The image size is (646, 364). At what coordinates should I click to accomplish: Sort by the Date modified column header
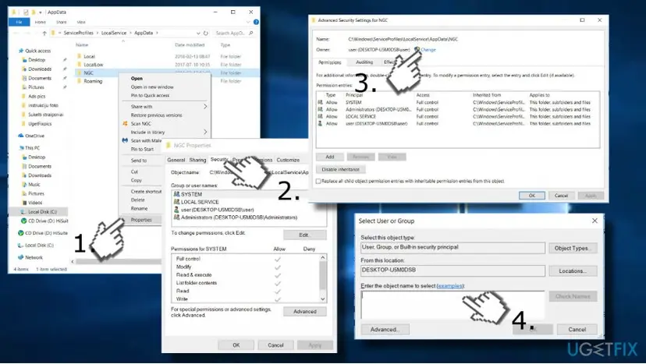[x=190, y=45]
